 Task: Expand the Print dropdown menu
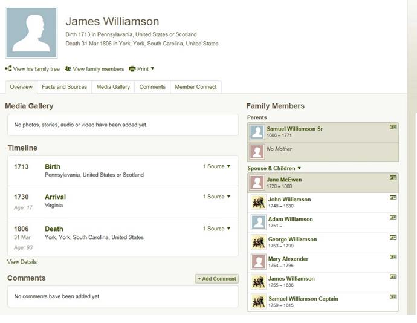coord(152,69)
